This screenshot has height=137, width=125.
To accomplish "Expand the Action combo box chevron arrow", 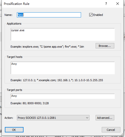I will [x=87, y=118].
